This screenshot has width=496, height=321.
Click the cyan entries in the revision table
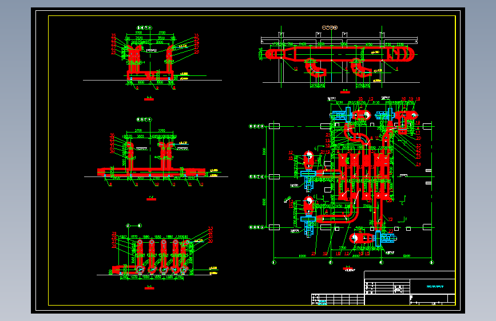click(x=322, y=303)
